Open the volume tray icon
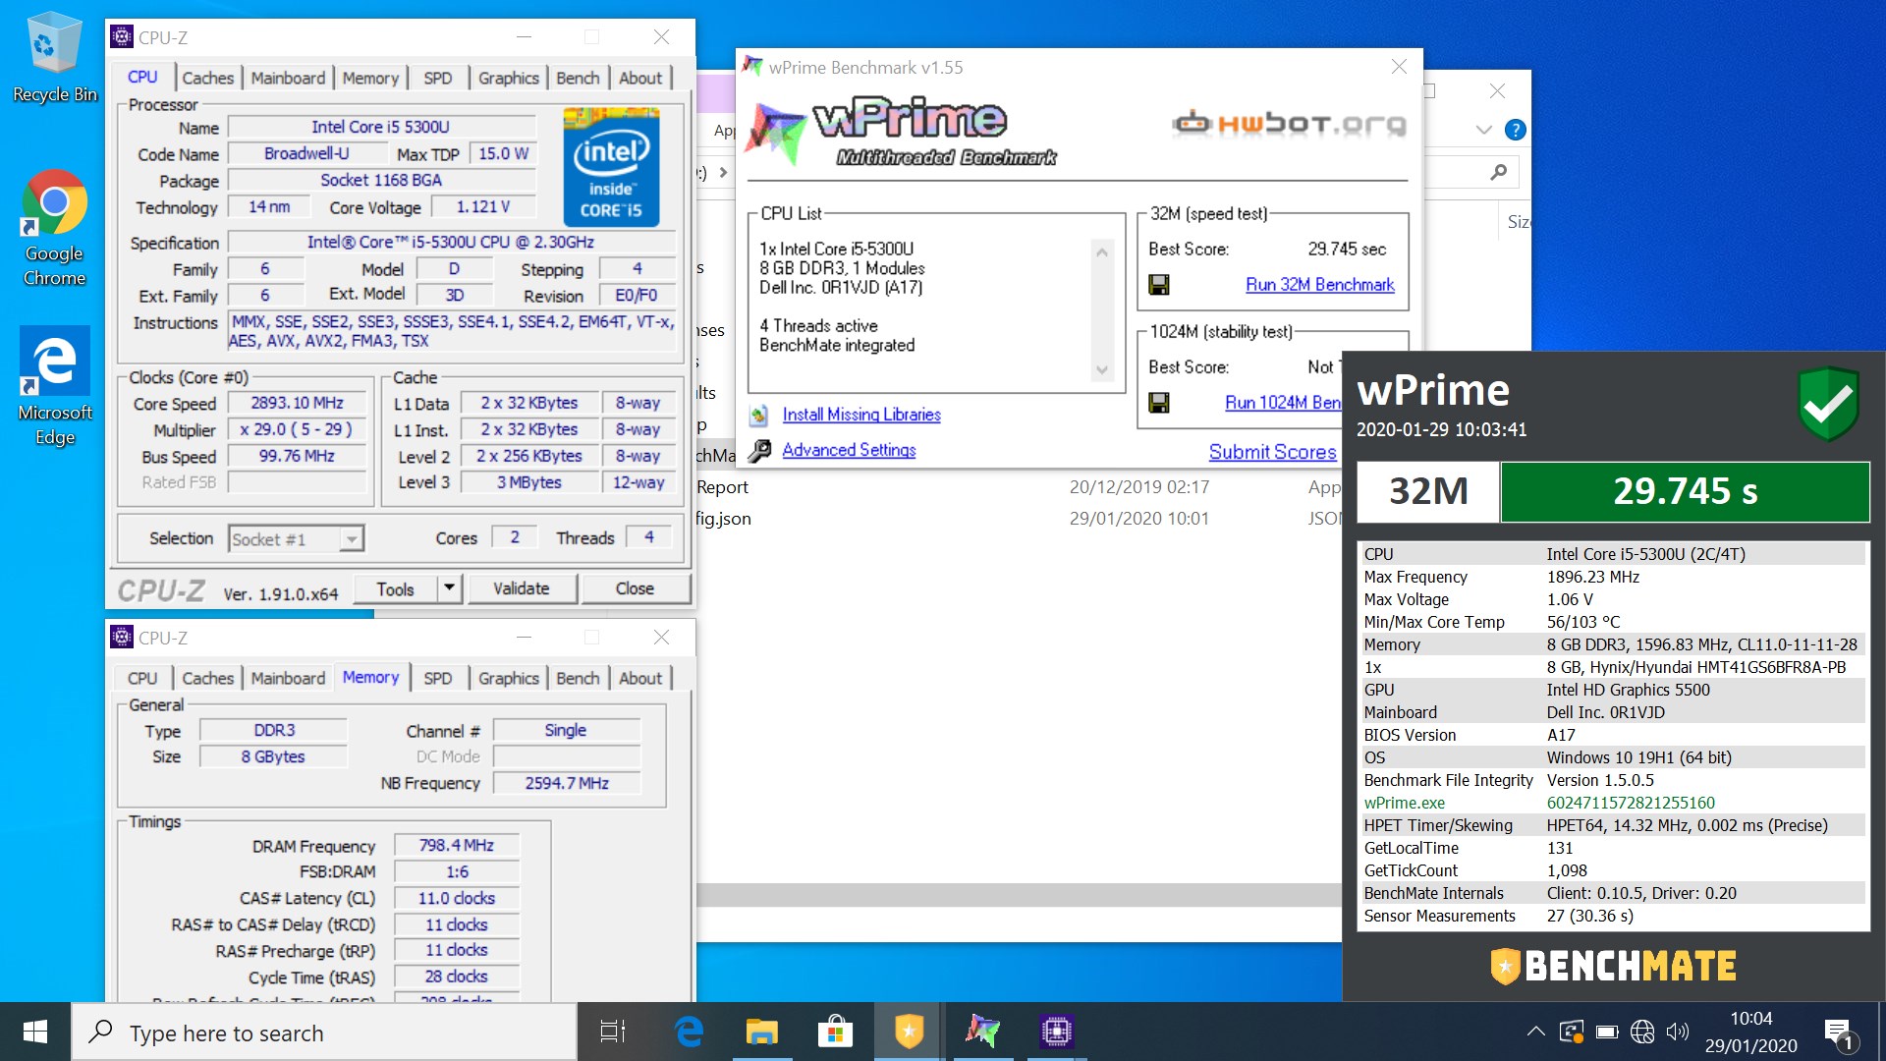The image size is (1886, 1061). pos(1678,1032)
